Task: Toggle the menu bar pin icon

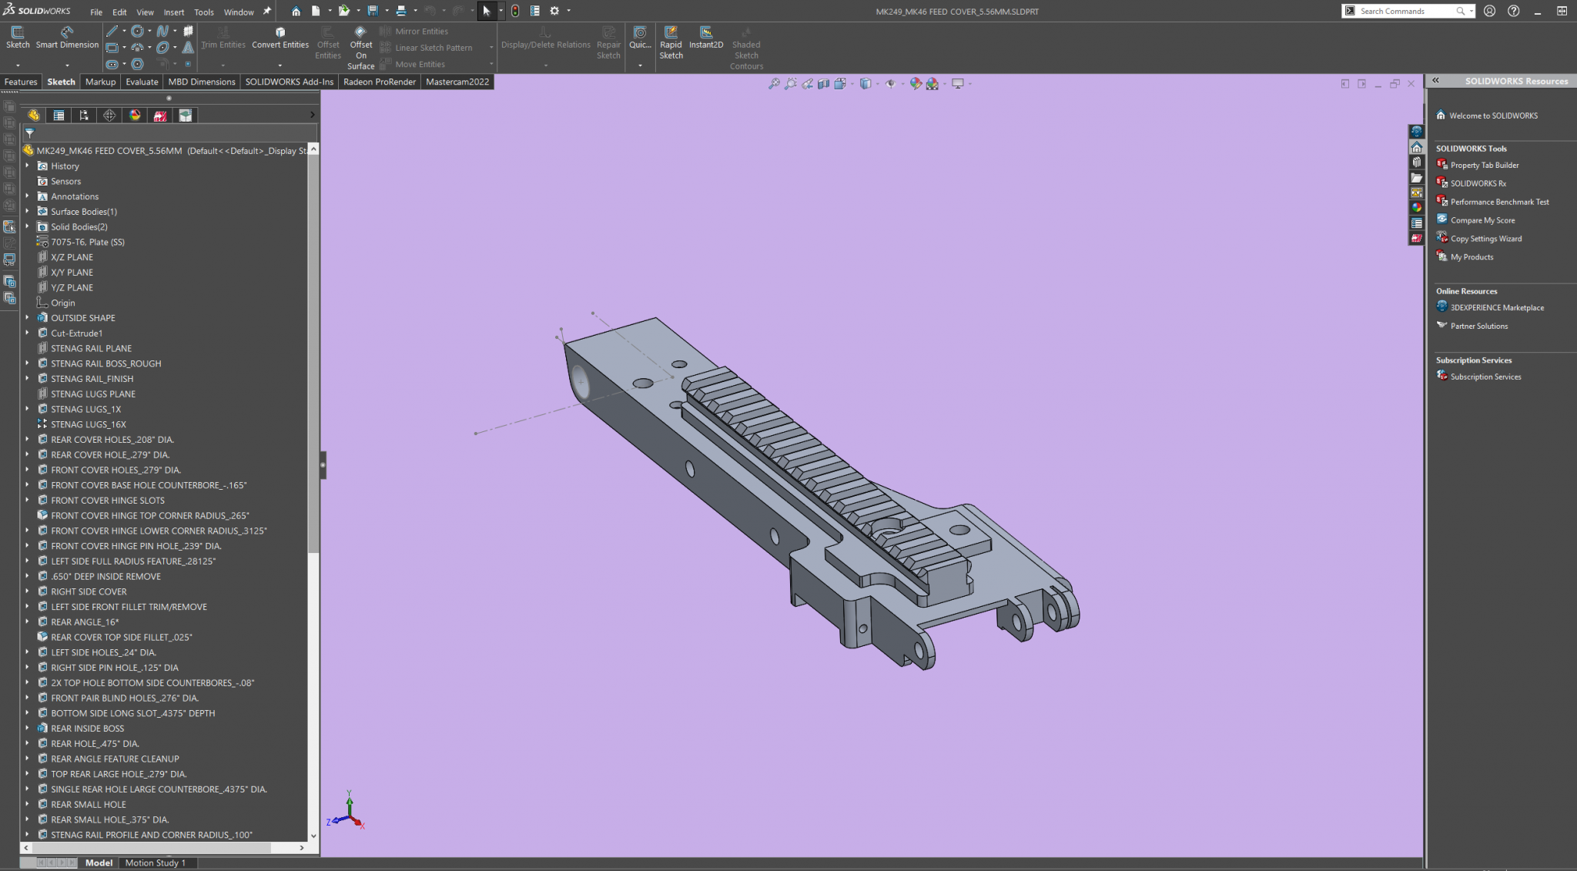Action: 266,12
